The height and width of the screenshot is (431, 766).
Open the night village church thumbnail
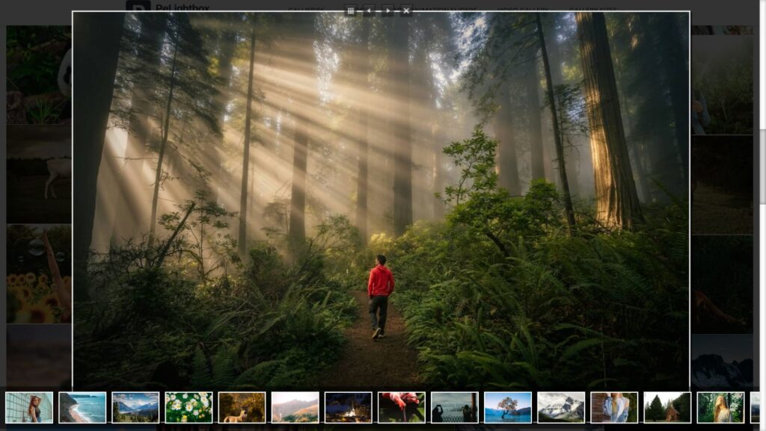tap(348, 408)
